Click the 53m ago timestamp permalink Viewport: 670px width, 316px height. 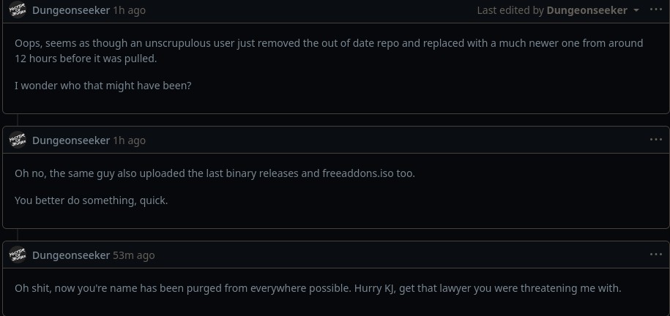[134, 255]
